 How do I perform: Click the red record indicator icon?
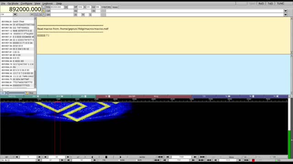click(x=253, y=160)
